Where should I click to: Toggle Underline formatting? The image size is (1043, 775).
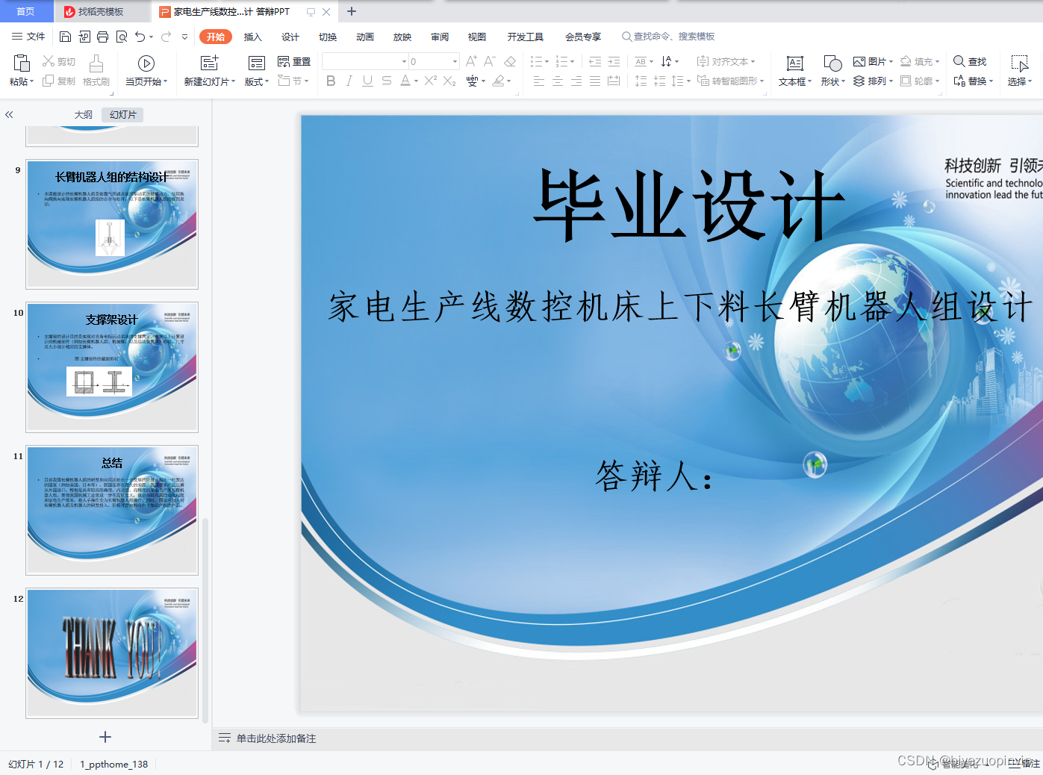(x=367, y=81)
